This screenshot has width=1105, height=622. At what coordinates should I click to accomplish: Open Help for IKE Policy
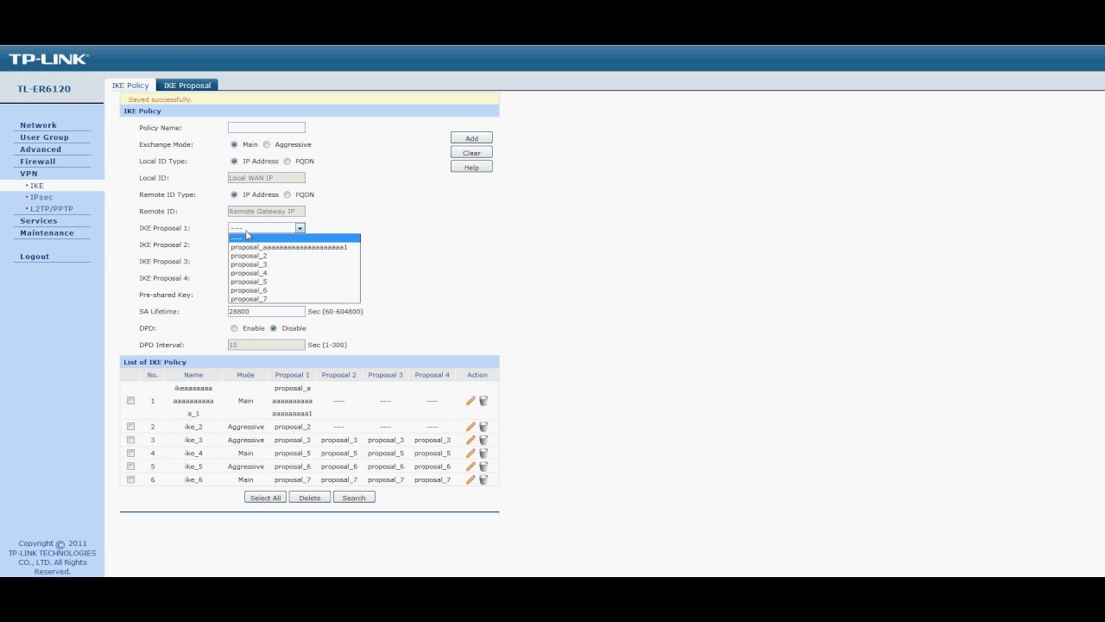click(471, 167)
